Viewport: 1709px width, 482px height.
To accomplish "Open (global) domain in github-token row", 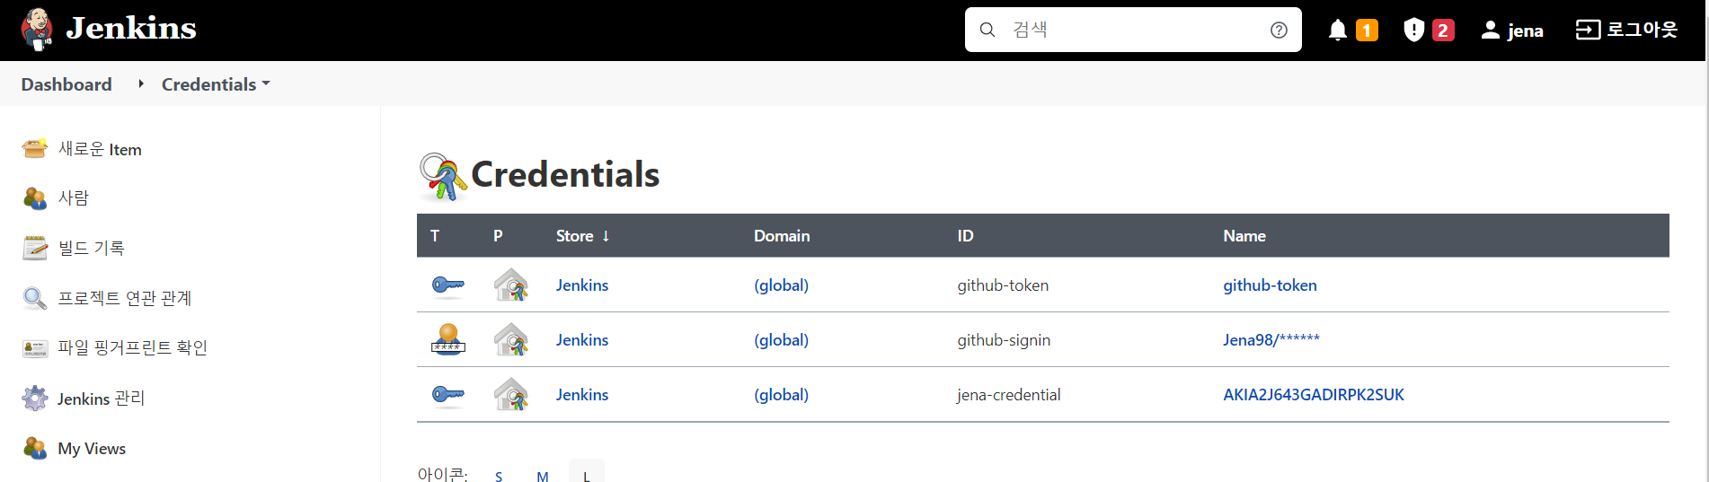I will click(782, 285).
